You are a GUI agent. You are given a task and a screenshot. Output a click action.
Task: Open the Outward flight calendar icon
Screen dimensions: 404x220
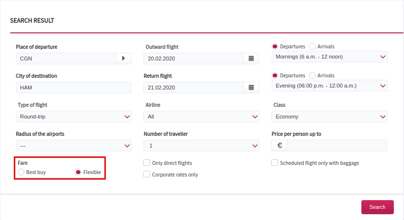[x=251, y=59]
